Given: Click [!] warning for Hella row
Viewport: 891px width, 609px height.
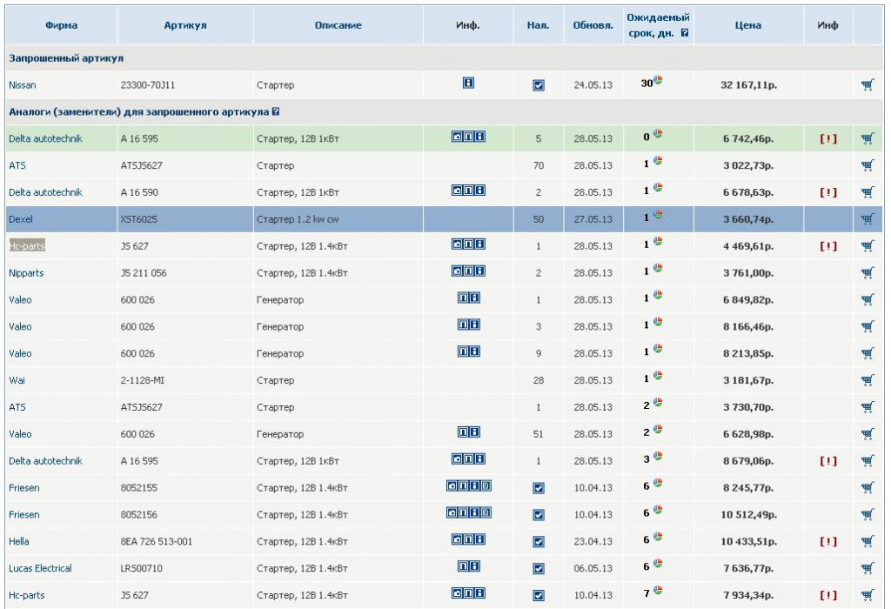Looking at the screenshot, I should tap(828, 542).
